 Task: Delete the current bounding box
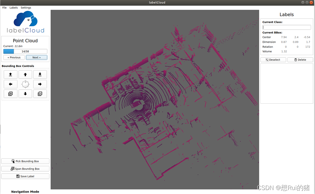tap(300, 60)
